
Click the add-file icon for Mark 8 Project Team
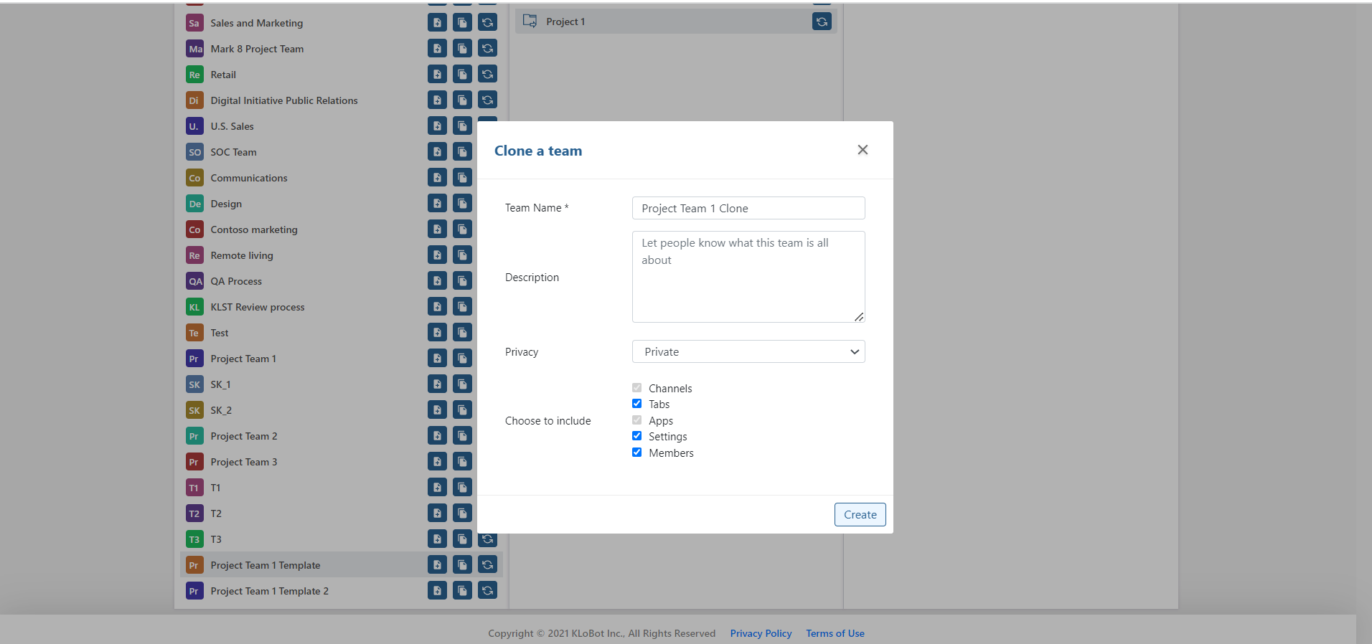coord(437,49)
